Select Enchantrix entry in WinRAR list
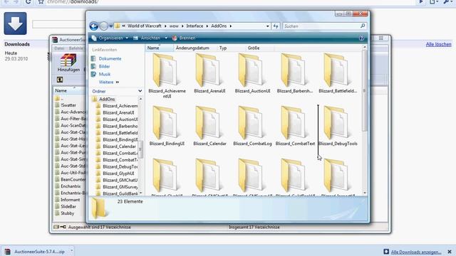The height and width of the screenshot is (256, 456). (x=71, y=186)
